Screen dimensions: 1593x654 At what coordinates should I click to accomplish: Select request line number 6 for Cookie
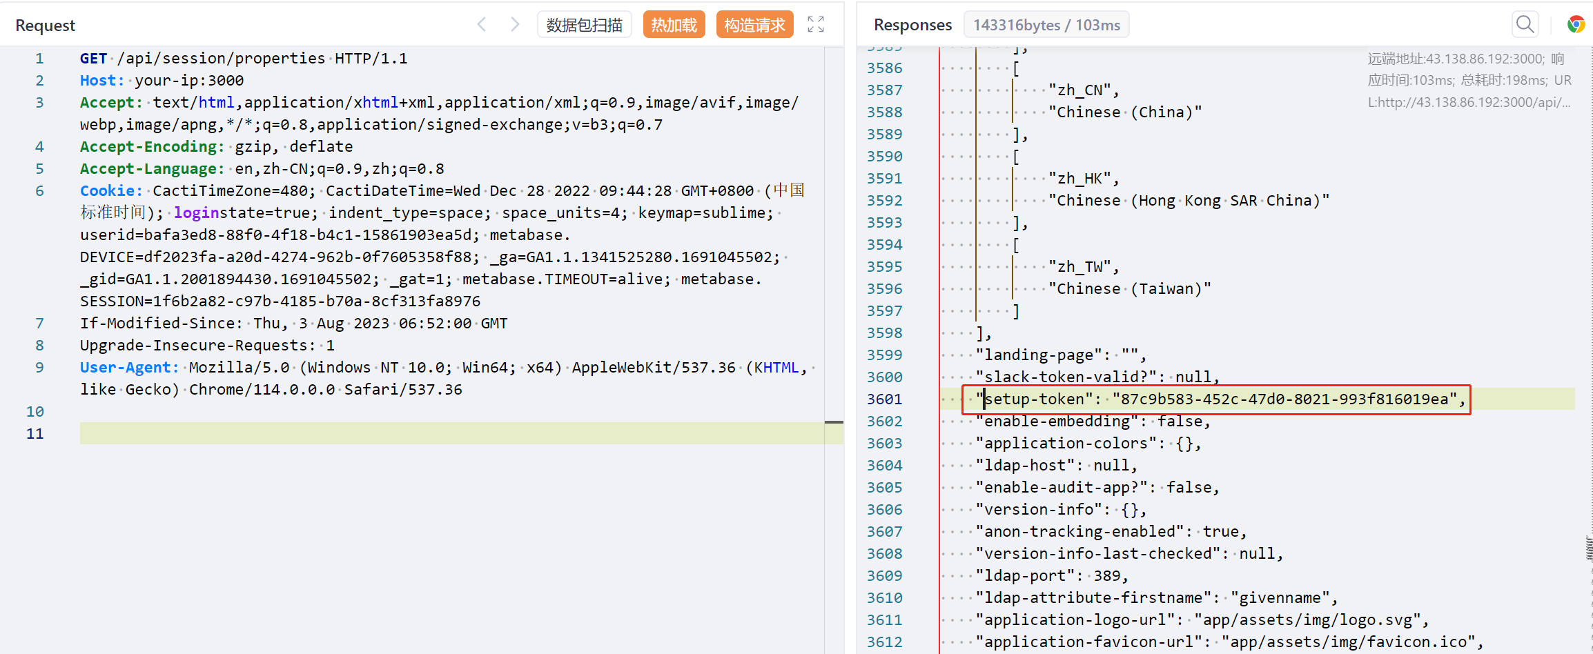pyautogui.click(x=39, y=191)
